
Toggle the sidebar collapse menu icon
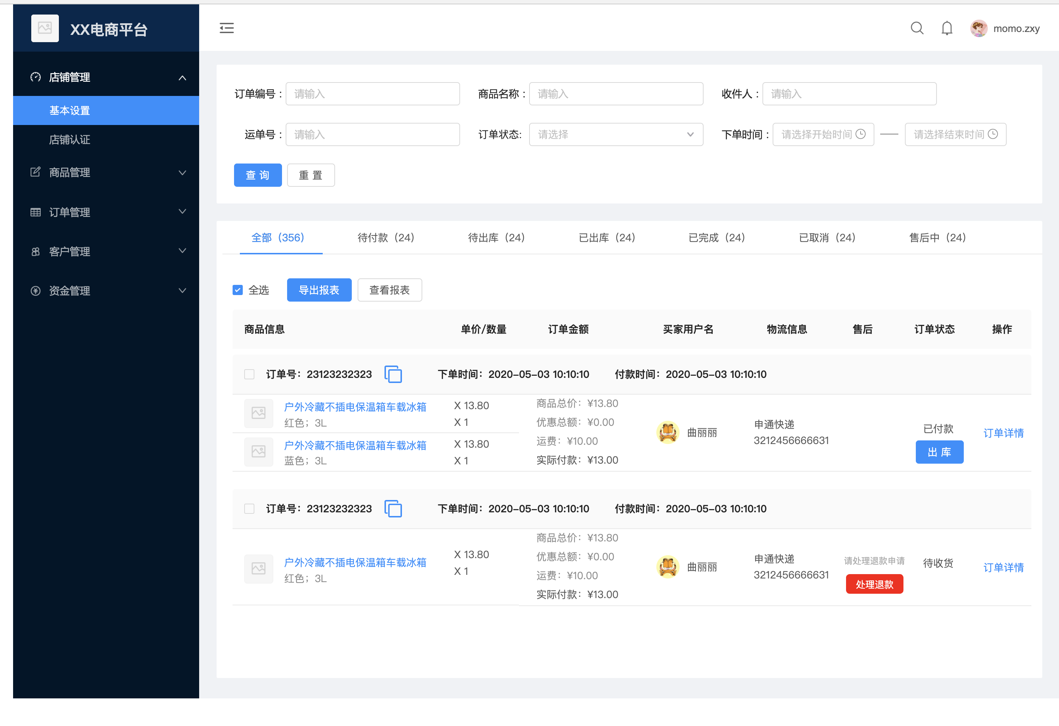(226, 28)
